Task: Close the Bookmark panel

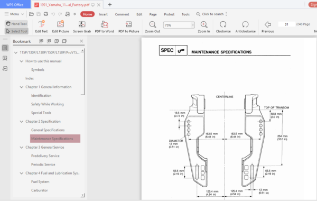Action: click(81, 41)
